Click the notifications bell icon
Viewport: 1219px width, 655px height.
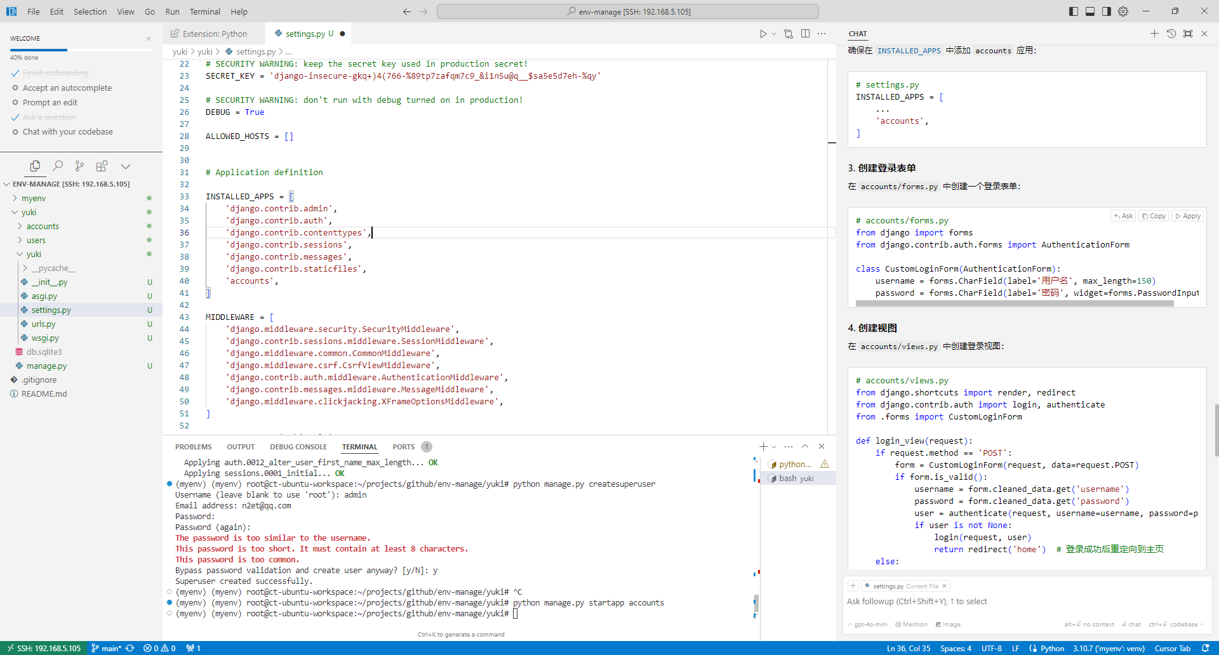coord(1206,648)
